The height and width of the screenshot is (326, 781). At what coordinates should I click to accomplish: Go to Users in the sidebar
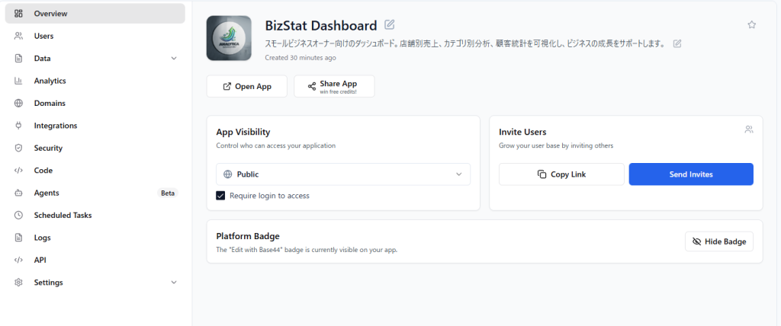43,36
